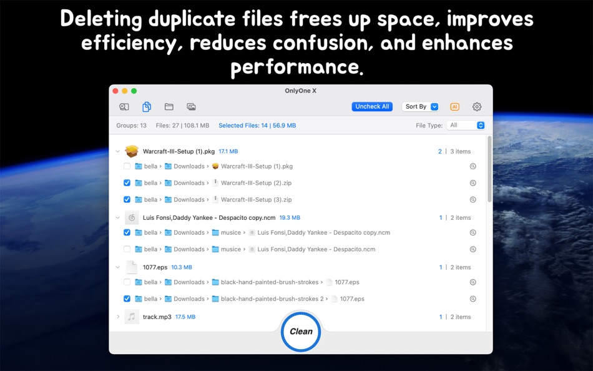Uncheck the Warcraft-III-Setup (3).zip checkbox
The width and height of the screenshot is (593, 371).
point(127,199)
